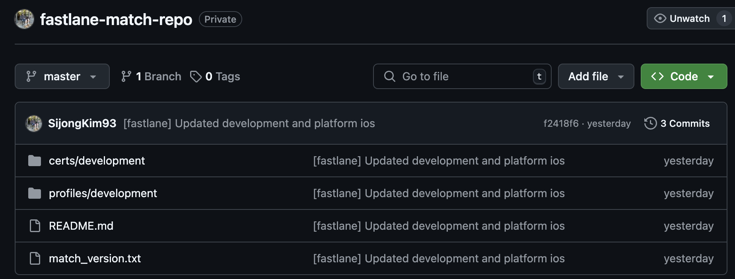Click the SijongKim93 commit author avatar
Screen dimensions: 735x279
(x=34, y=124)
